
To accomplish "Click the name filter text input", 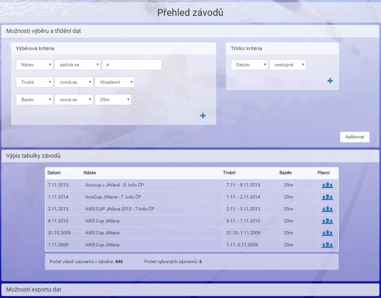I will [x=132, y=65].
